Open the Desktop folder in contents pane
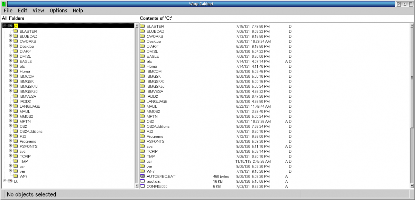 pyautogui.click(x=143, y=41)
